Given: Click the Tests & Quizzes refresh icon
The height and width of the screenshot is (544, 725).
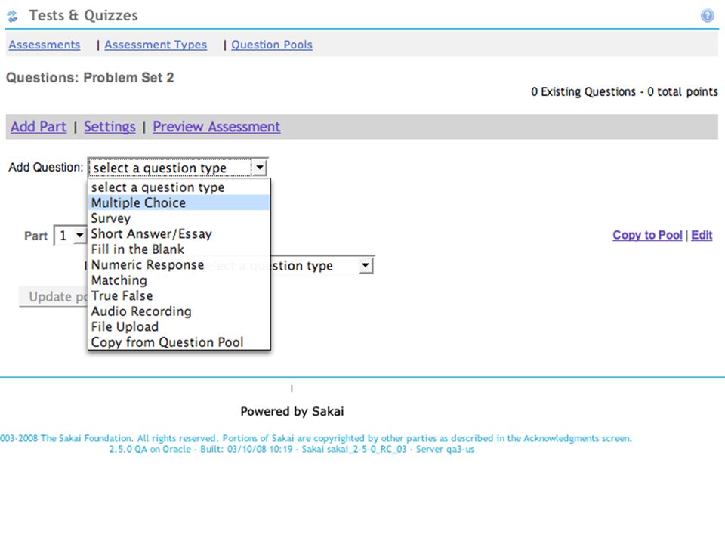Looking at the screenshot, I should coord(13,16).
